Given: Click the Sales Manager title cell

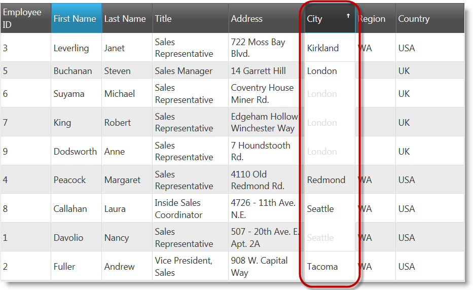Looking at the screenshot, I should click(x=184, y=71).
